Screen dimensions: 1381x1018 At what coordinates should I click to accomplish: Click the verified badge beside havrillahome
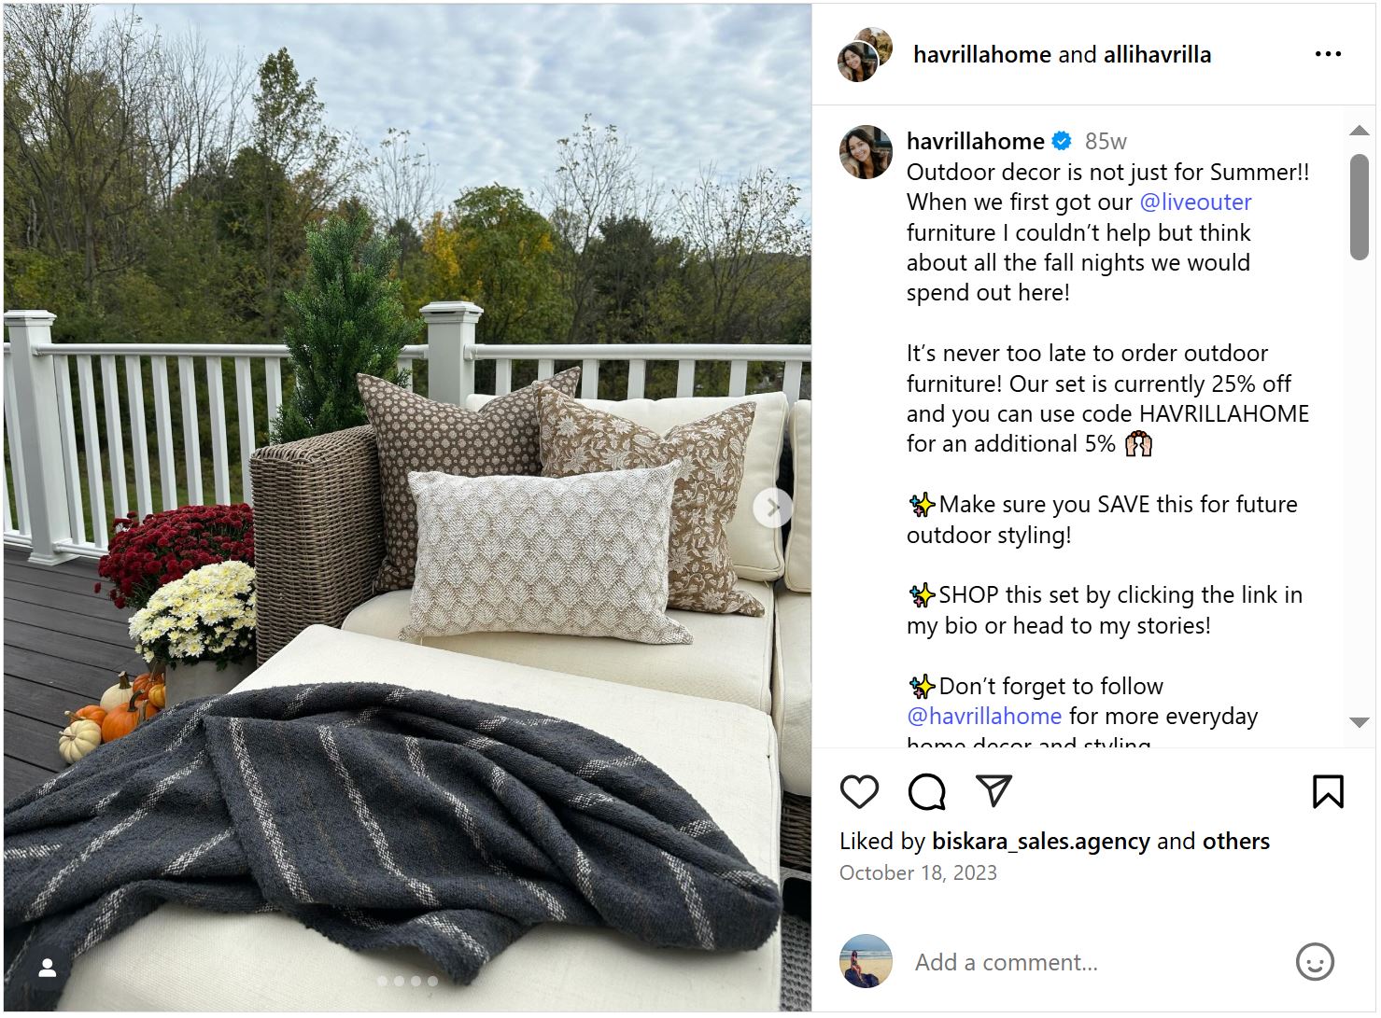(x=1062, y=141)
